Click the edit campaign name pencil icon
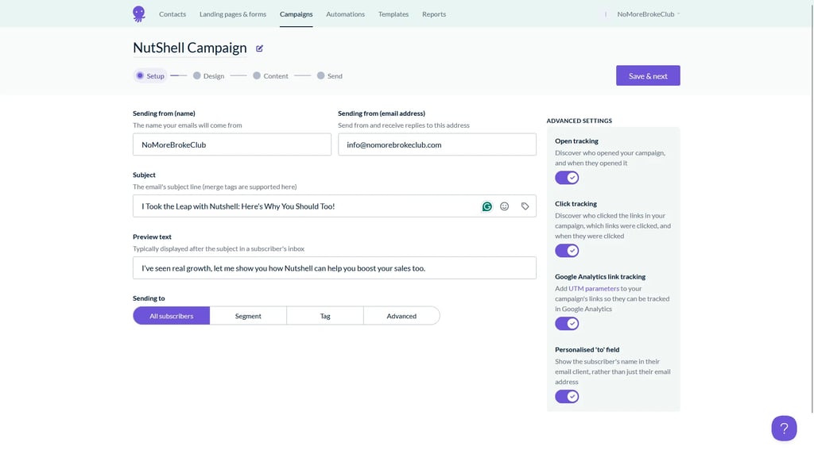This screenshot has height=458, width=814. (259, 48)
